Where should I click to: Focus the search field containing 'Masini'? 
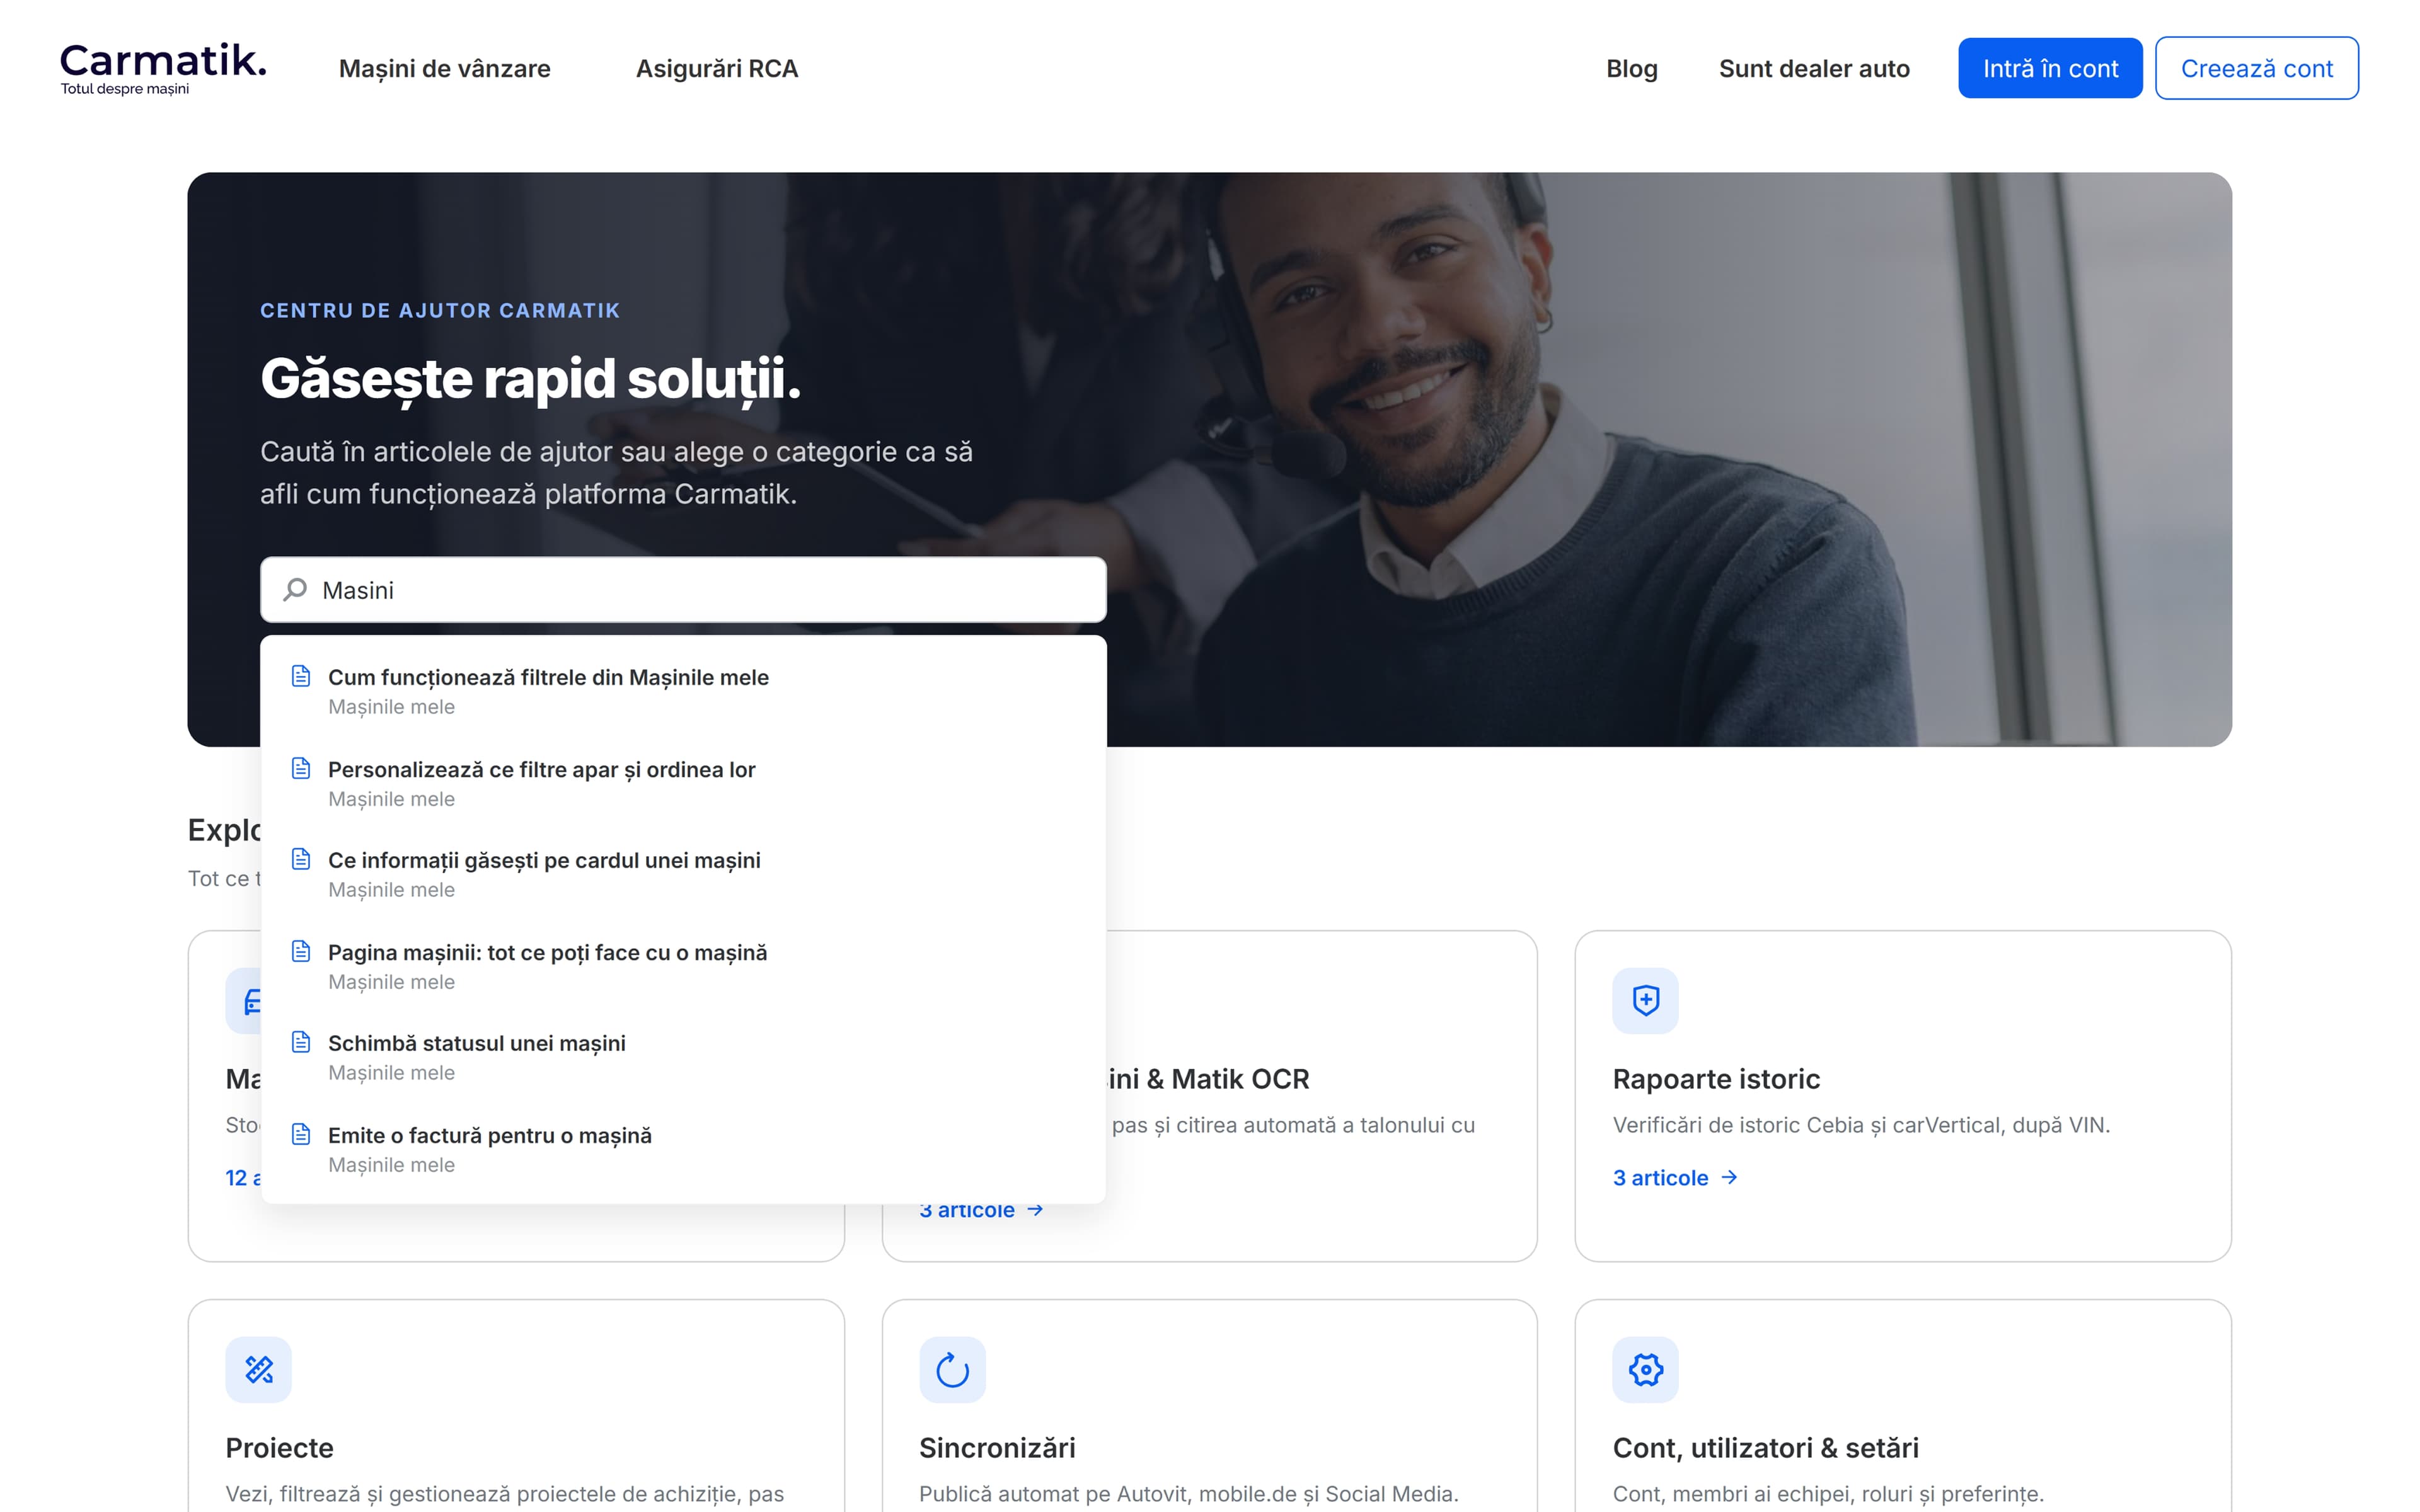[x=683, y=590]
